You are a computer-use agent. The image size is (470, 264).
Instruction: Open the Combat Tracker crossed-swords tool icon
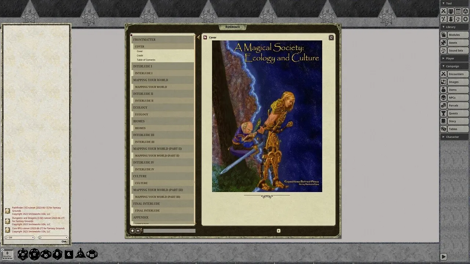tap(444, 11)
